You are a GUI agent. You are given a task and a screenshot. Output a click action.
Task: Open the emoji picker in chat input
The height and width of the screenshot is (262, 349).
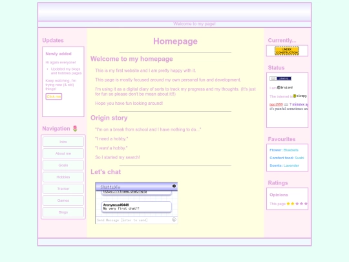[174, 220]
